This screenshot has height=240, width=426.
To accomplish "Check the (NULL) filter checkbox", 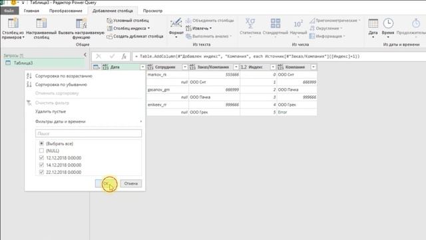I will [x=41, y=151].
